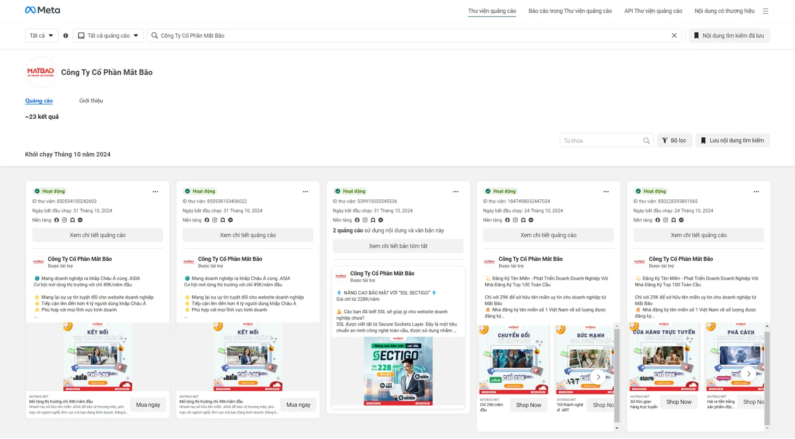Open the Cửa hàng trực tuyến .store image
Image resolution: width=795 pixels, height=439 pixels.
tap(664, 357)
